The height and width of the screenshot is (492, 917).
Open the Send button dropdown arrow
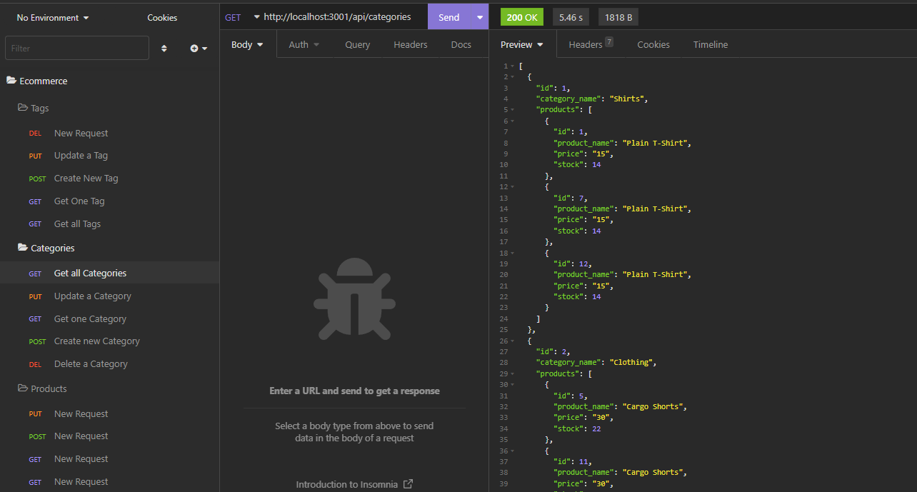click(x=479, y=16)
